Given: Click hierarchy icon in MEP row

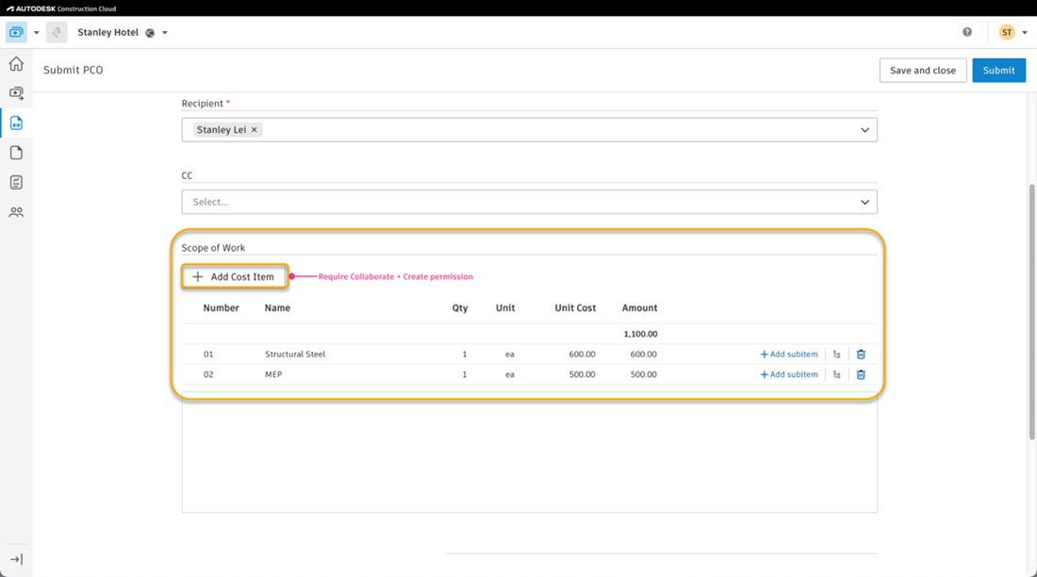Looking at the screenshot, I should point(836,374).
